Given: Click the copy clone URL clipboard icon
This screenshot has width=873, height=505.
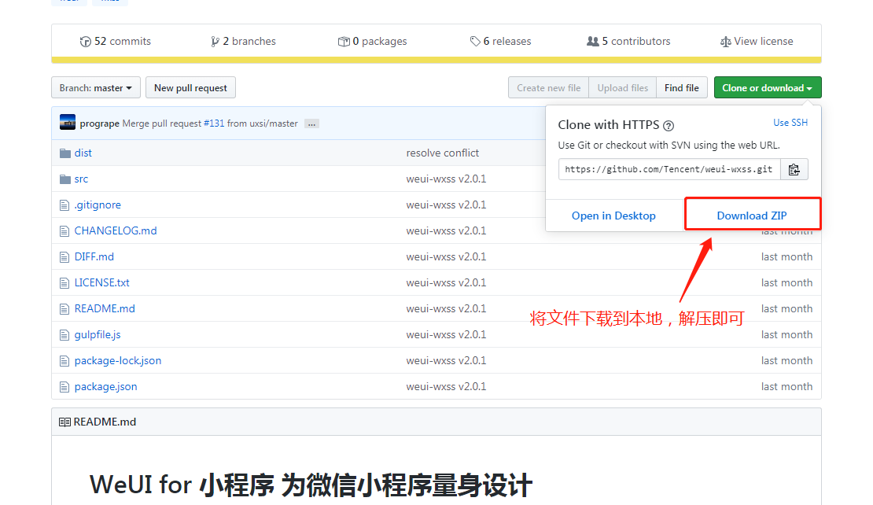Looking at the screenshot, I should point(794,169).
